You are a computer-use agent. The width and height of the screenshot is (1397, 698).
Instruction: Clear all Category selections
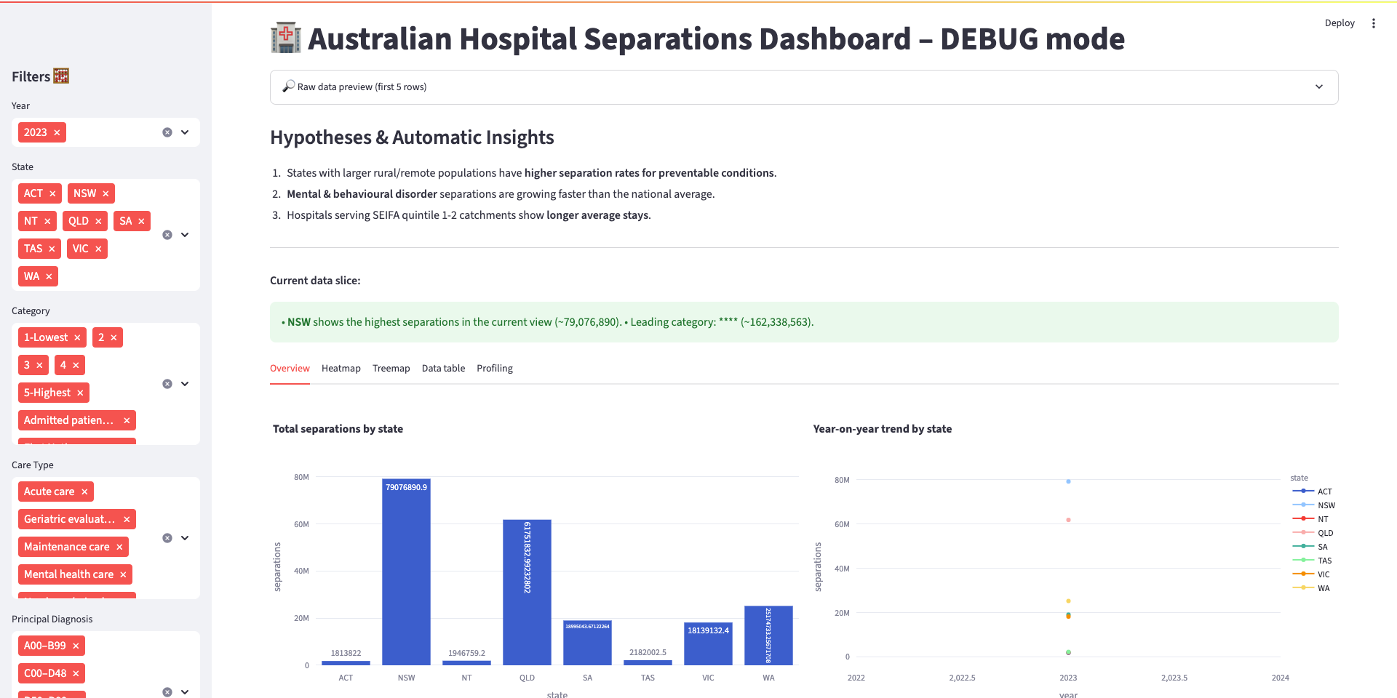point(167,384)
